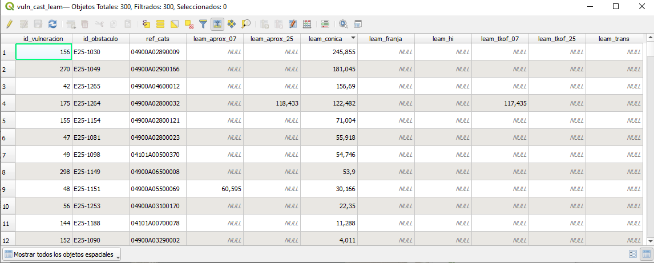654x263 pixels.
Task: Deselect all features
Action: (x=188, y=24)
